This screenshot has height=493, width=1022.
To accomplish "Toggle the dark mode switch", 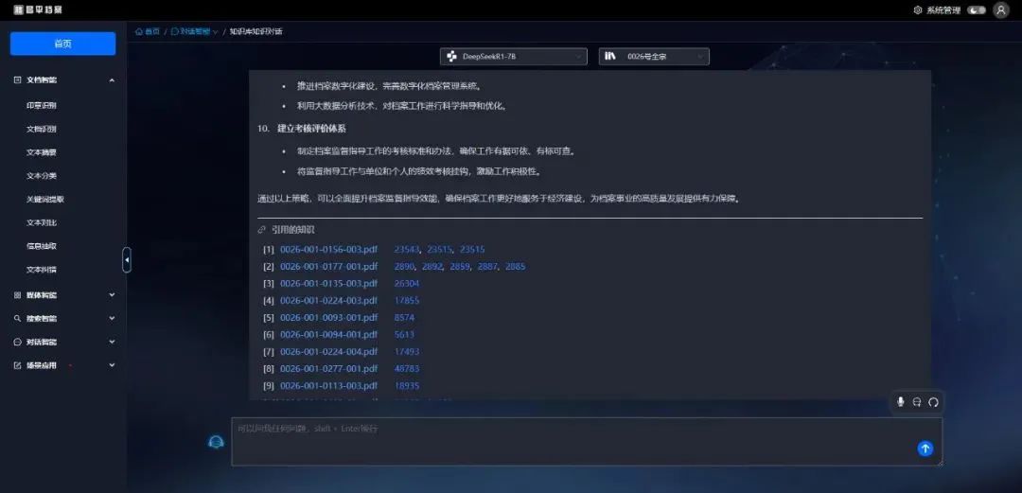I will point(976,10).
